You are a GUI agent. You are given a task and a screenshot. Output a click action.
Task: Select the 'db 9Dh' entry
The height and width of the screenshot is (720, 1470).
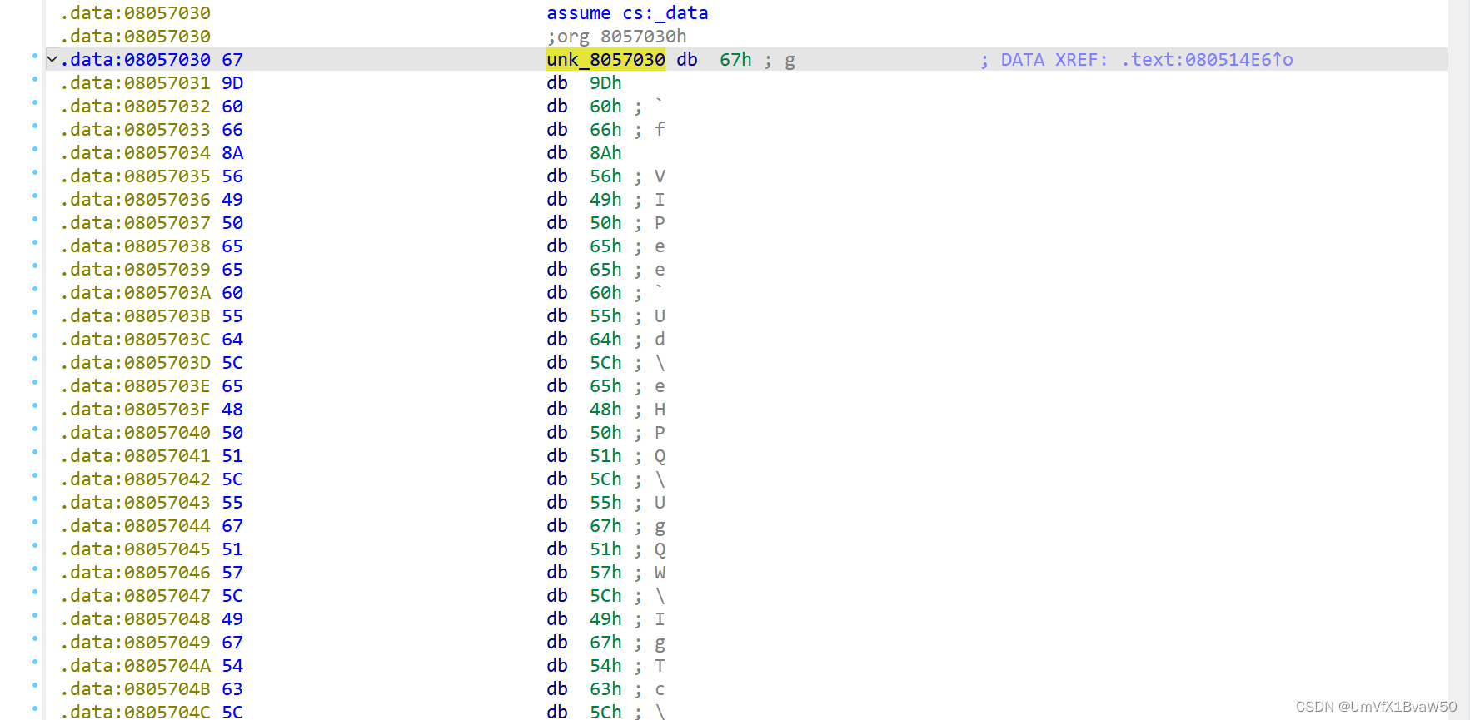[584, 82]
